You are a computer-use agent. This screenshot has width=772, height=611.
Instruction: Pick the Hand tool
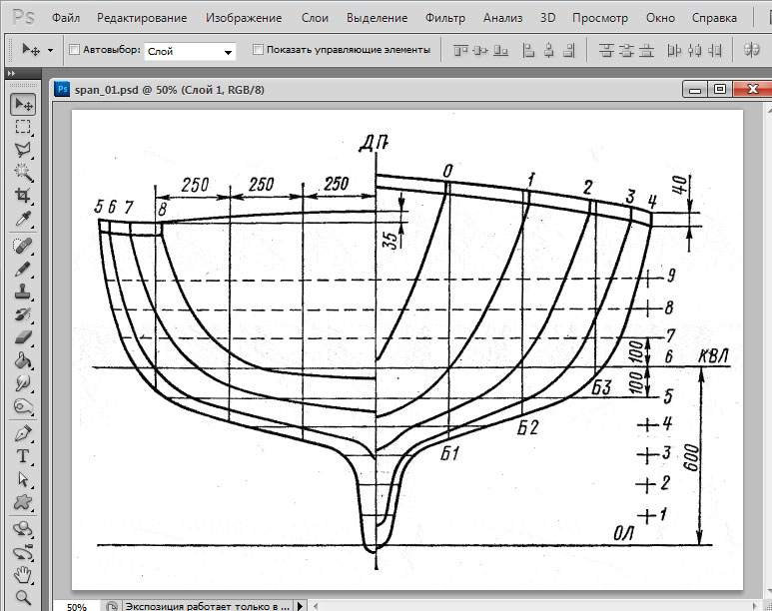[22, 576]
